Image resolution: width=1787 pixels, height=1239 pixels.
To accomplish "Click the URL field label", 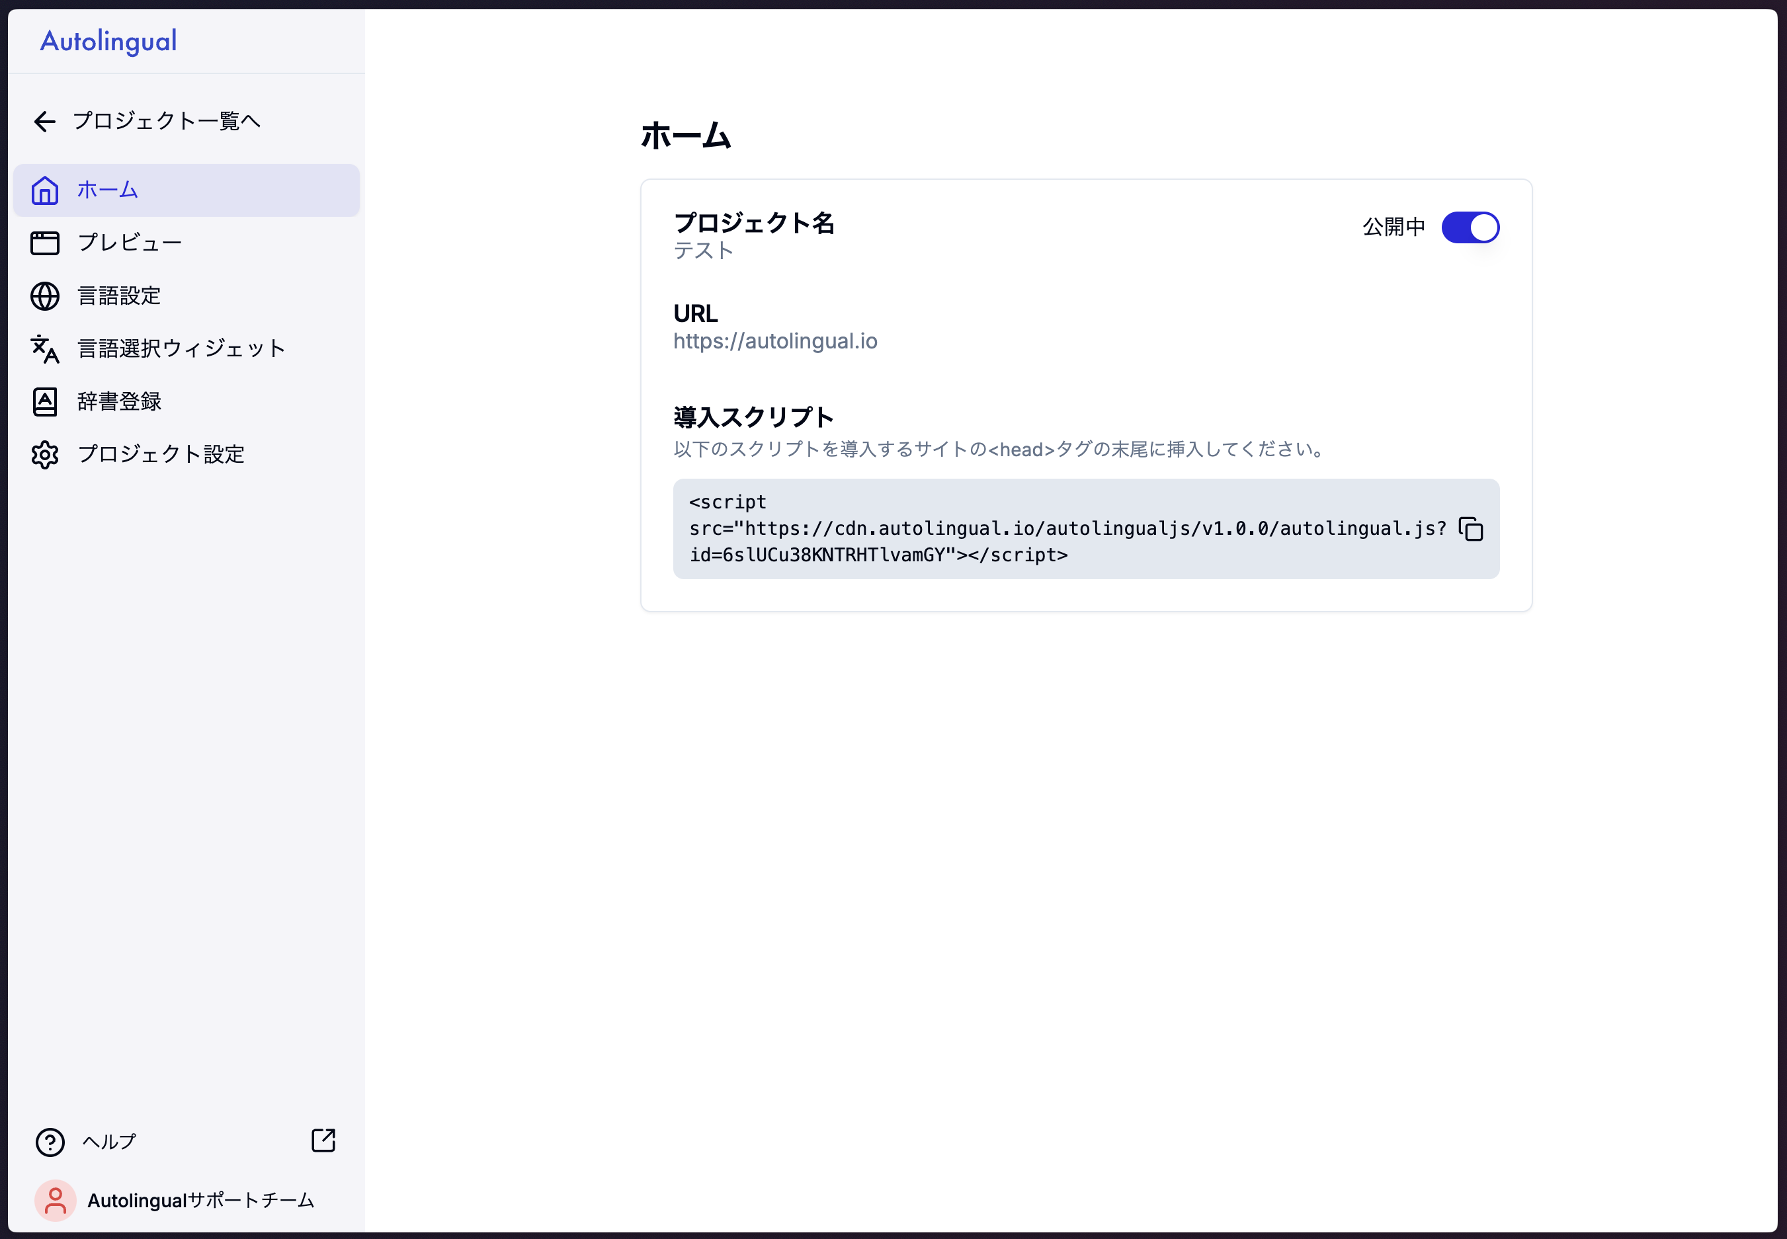I will [695, 313].
